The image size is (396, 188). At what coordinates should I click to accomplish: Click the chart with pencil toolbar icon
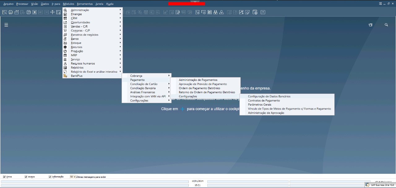tap(247, 12)
